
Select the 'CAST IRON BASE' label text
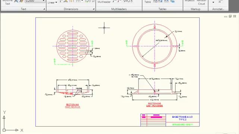click(154, 106)
